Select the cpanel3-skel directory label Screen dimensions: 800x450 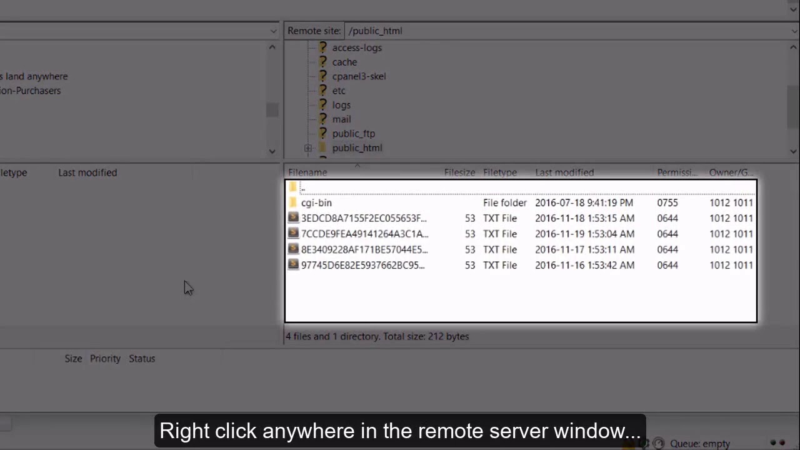click(359, 76)
